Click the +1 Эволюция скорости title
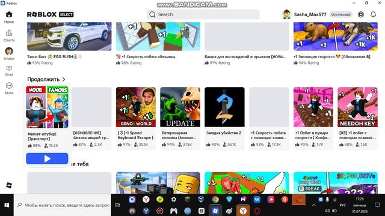Image resolution: width=385 pixels, height=216 pixels. click(331, 56)
